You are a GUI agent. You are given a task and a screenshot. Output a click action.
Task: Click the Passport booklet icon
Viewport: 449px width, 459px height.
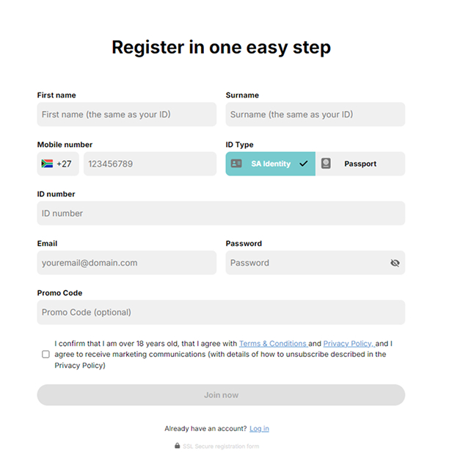click(326, 163)
